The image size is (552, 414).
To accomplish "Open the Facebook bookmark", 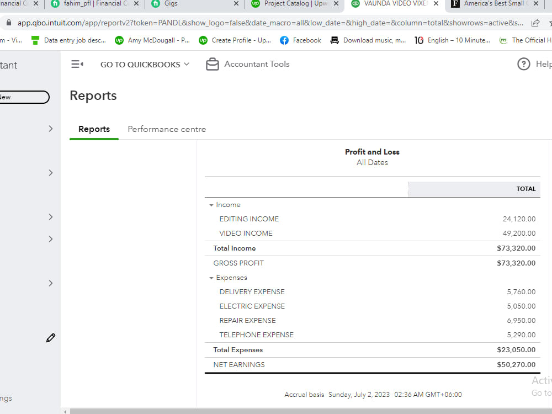I will 300,40.
